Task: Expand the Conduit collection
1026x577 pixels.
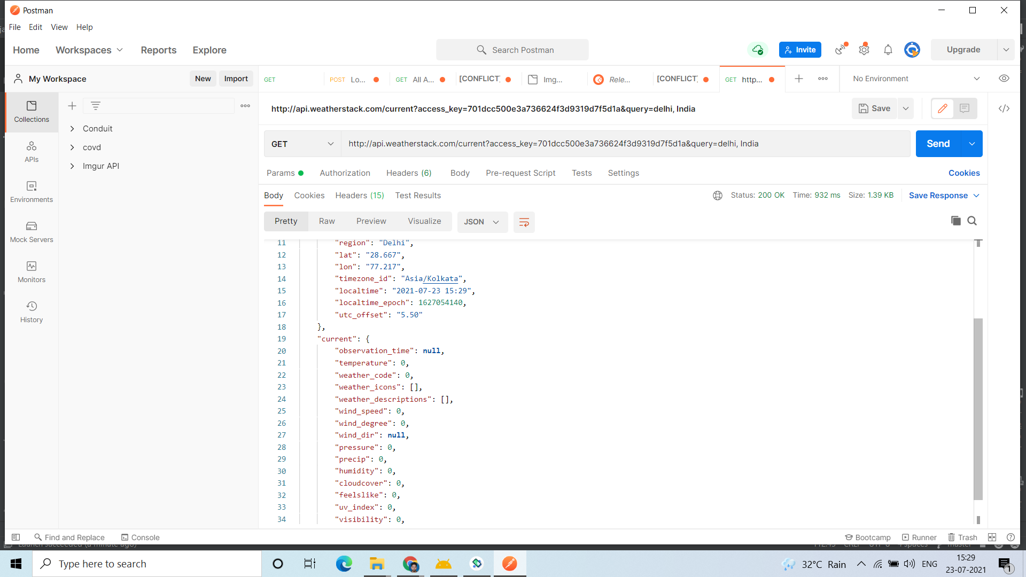Action: [x=72, y=129]
